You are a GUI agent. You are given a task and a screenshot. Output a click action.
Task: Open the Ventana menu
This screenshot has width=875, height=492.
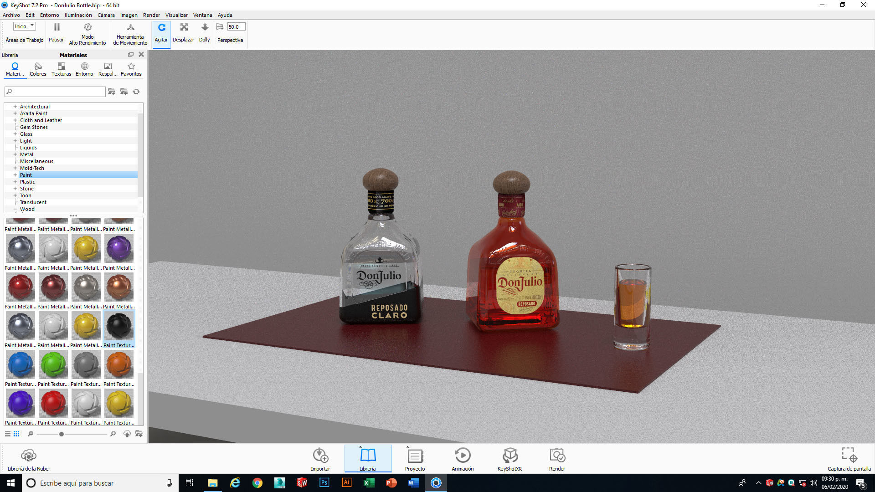[x=203, y=15]
